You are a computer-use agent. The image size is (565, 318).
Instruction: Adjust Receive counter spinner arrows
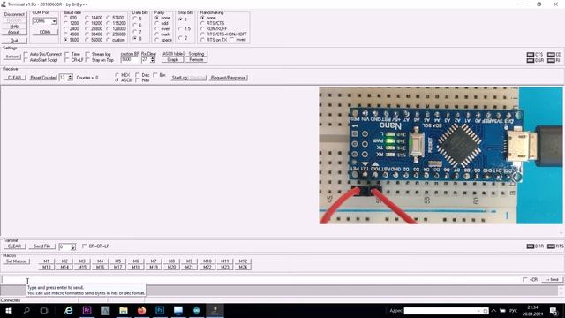(70, 78)
